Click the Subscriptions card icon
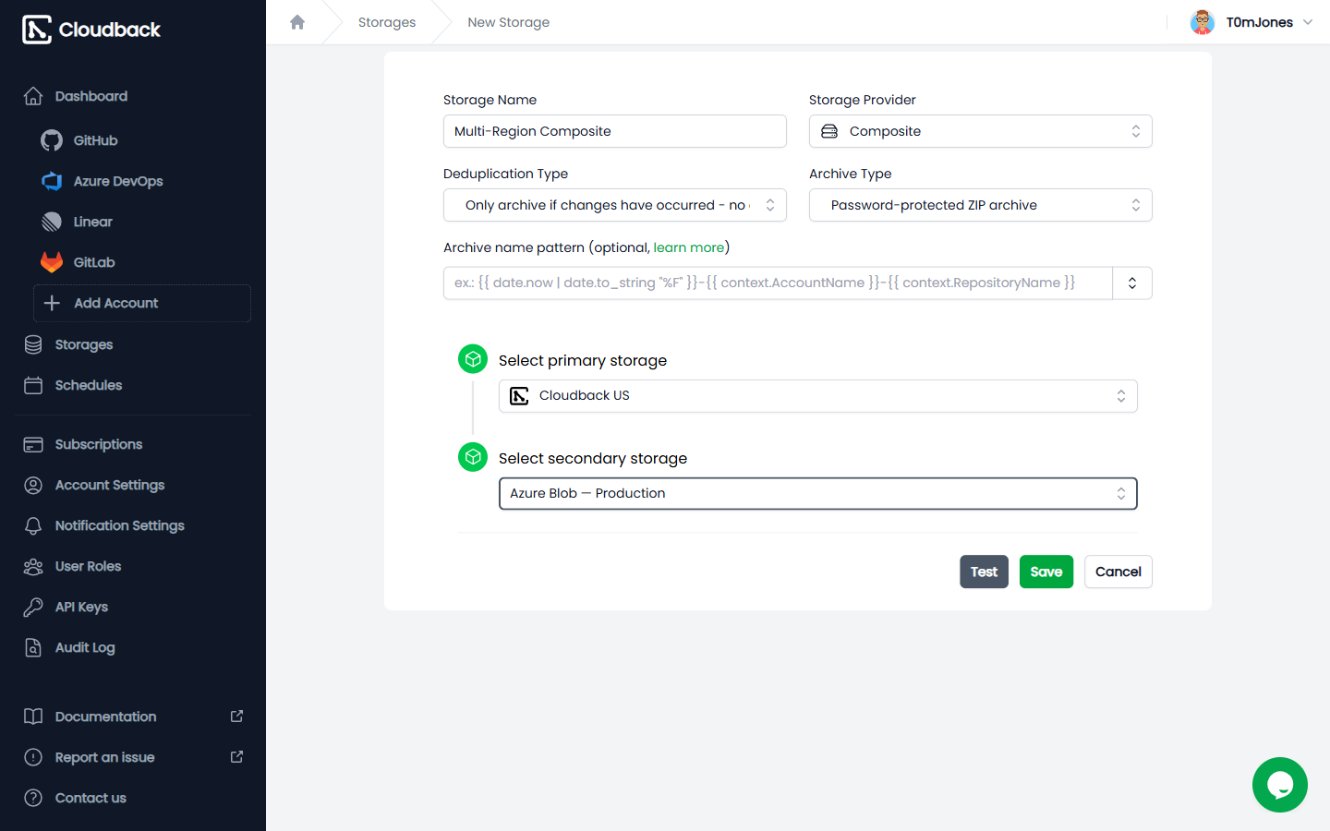Viewport: 1330px width, 831px height. tap(33, 444)
